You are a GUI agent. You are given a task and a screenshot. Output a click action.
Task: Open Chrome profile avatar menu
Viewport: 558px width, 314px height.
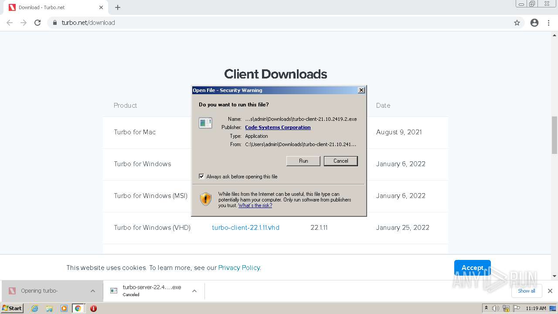(x=534, y=23)
